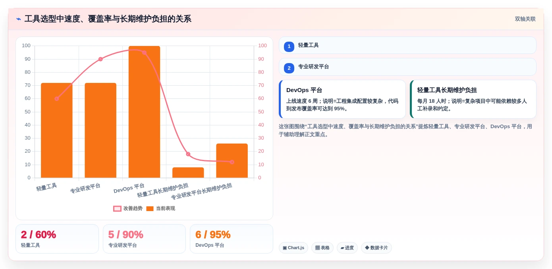Click the lightning icon beside the title
Image resolution: width=552 pixels, height=269 pixels.
[x=19, y=19]
